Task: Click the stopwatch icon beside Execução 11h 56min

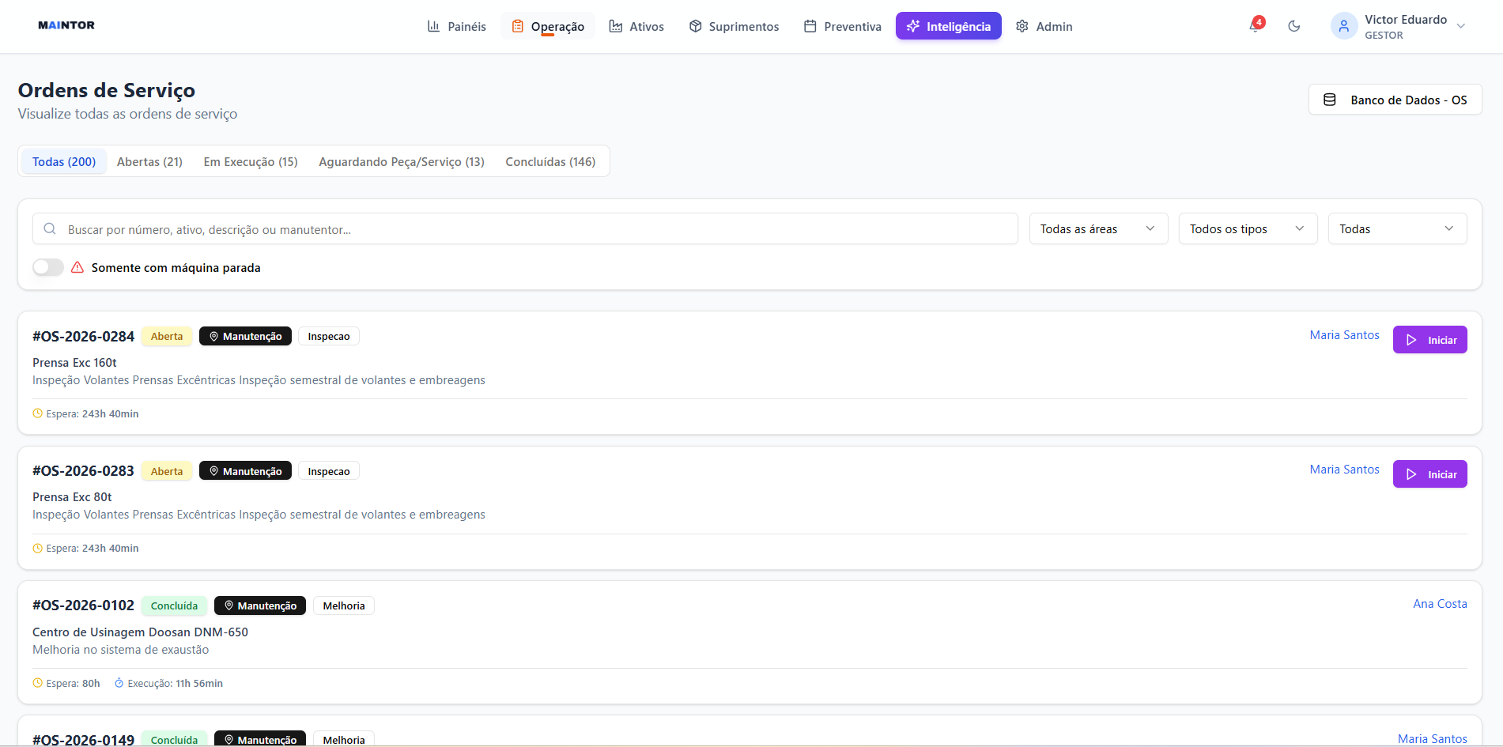Action: (x=119, y=683)
